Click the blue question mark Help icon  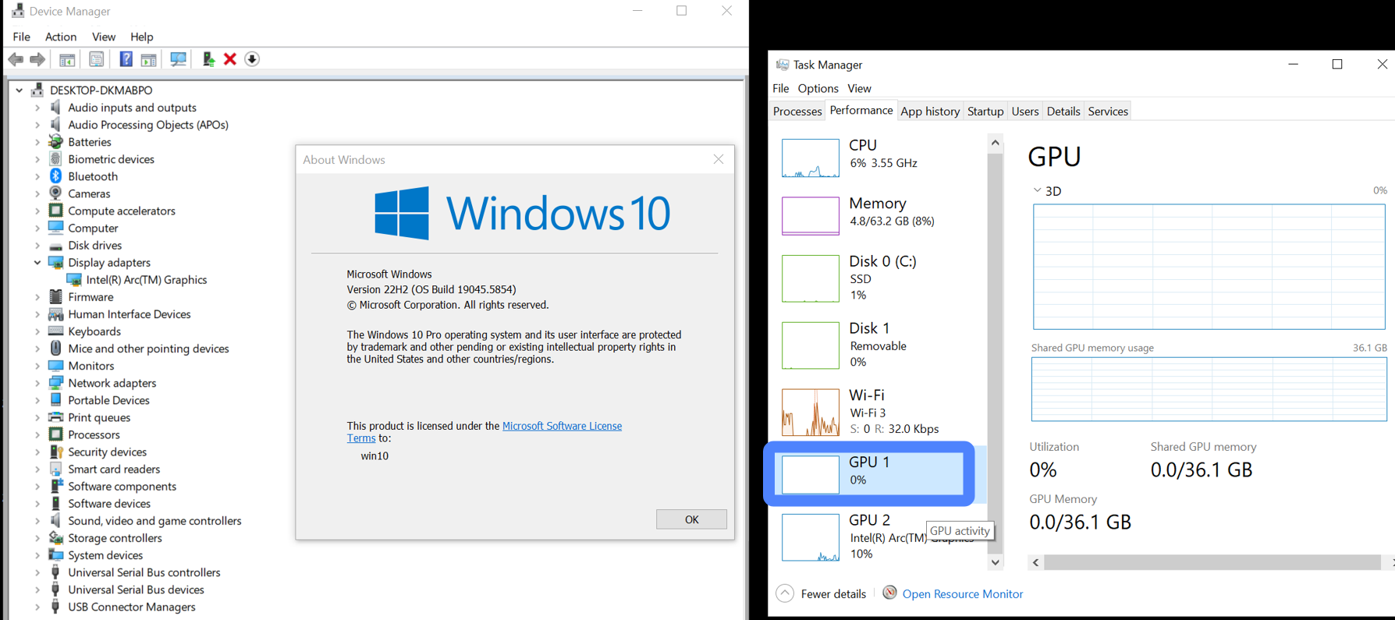[x=126, y=59]
